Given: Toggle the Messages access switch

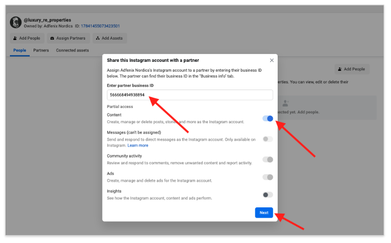Looking at the screenshot, I should point(268,139).
